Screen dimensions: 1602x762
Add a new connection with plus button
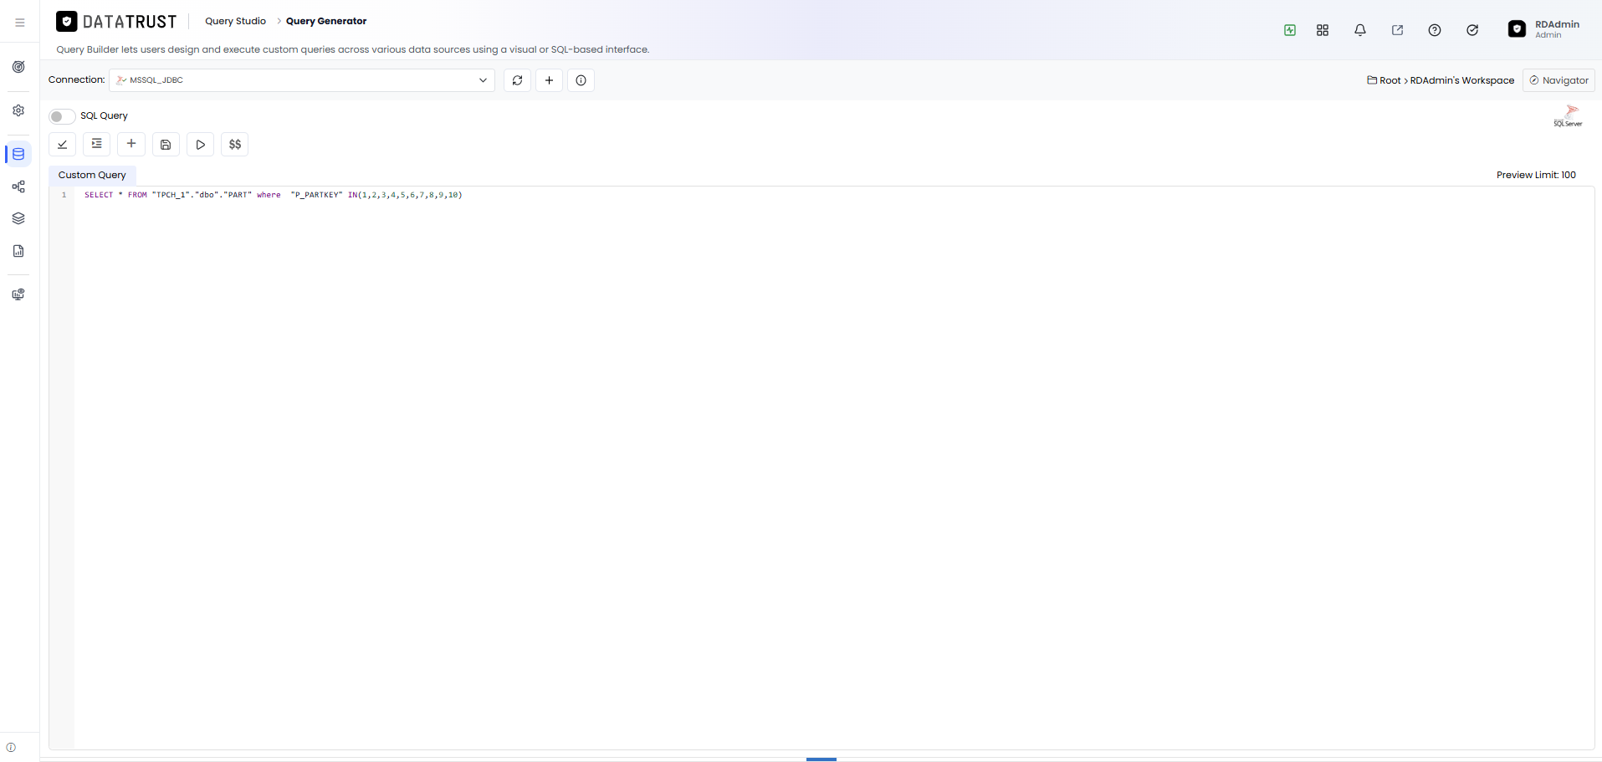(549, 80)
